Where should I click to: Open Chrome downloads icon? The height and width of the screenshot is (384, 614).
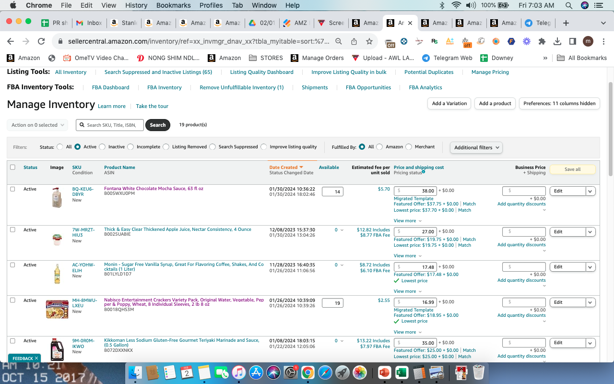click(557, 41)
